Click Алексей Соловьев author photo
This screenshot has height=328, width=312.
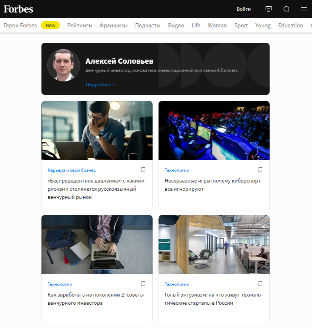[x=63, y=65]
